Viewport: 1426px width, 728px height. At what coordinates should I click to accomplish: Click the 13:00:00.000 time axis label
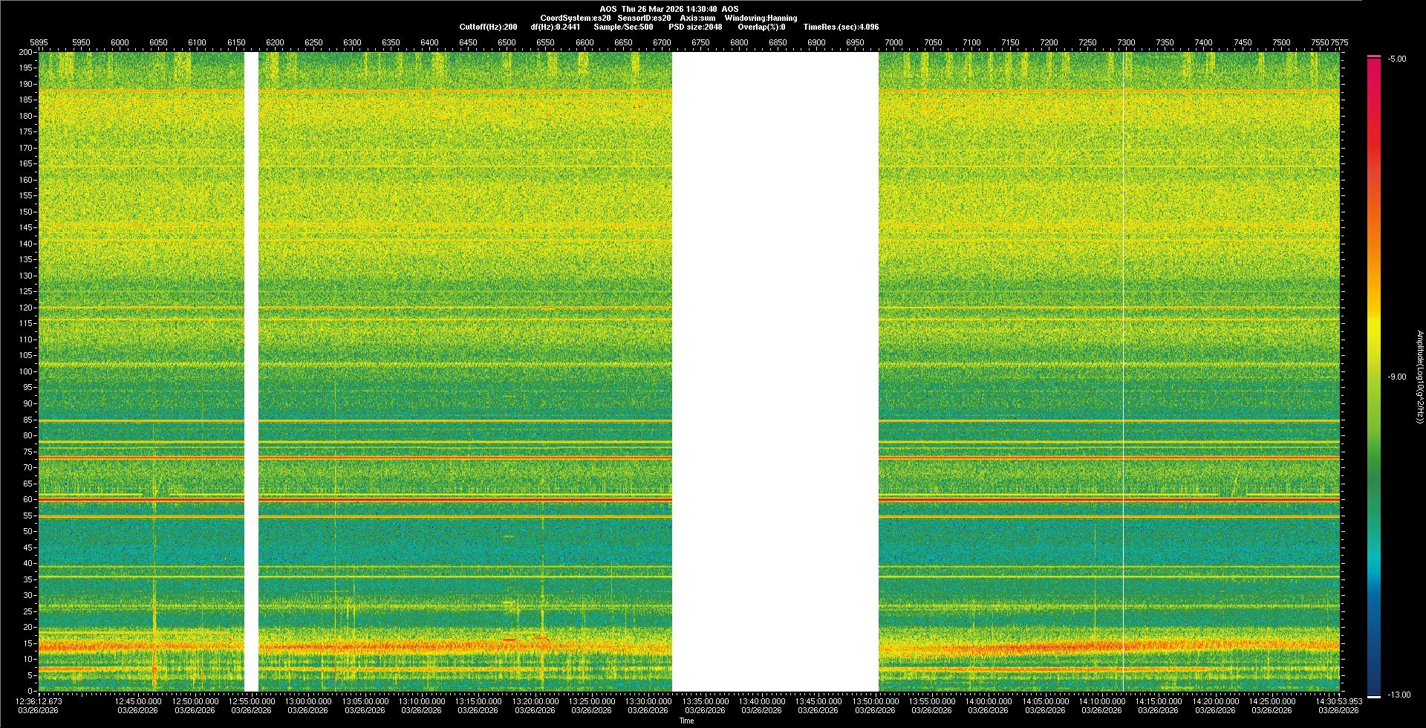pyautogui.click(x=308, y=701)
